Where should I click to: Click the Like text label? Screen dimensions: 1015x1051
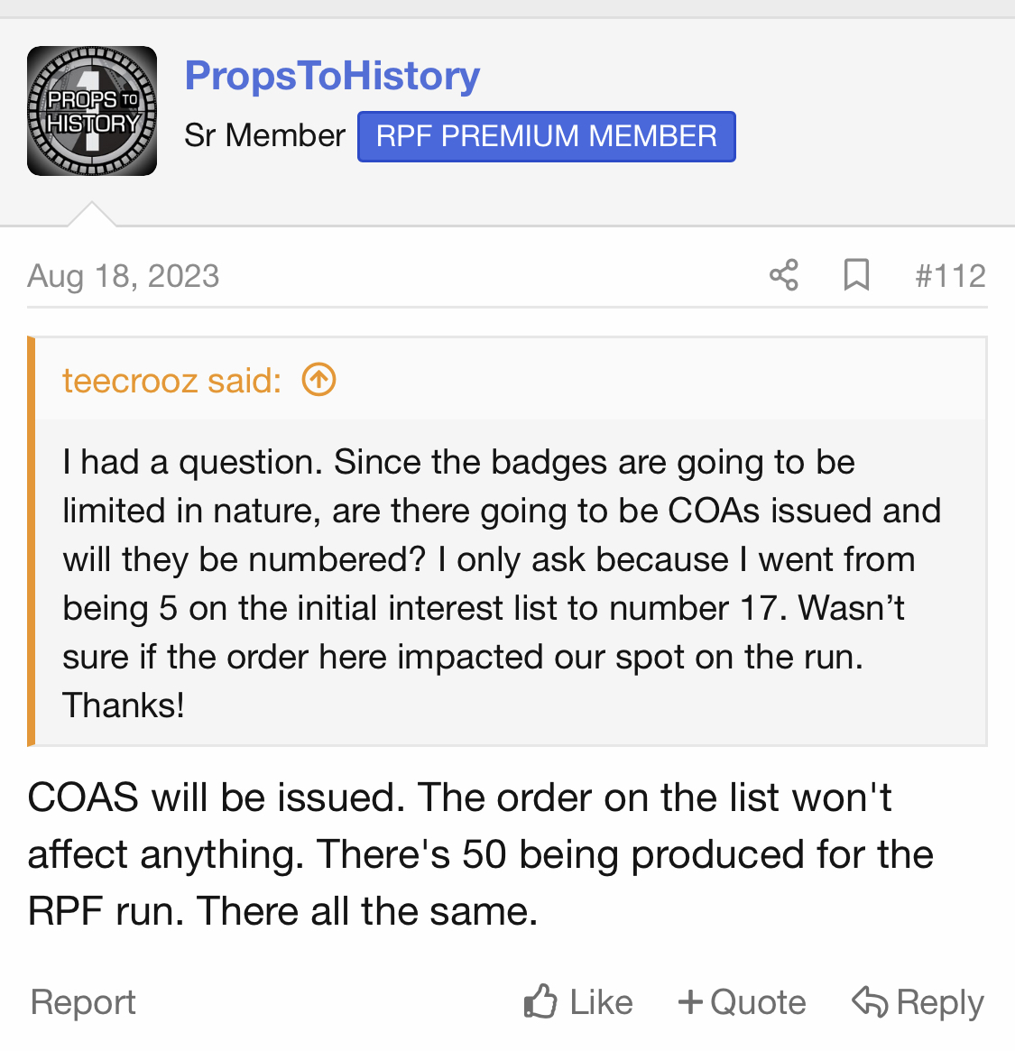[601, 1002]
